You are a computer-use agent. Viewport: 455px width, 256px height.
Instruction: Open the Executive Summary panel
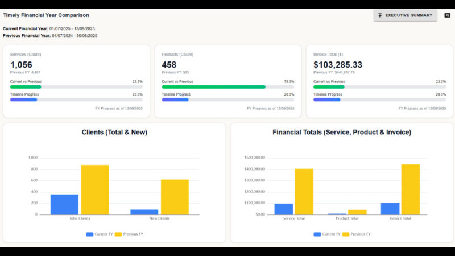click(x=405, y=15)
